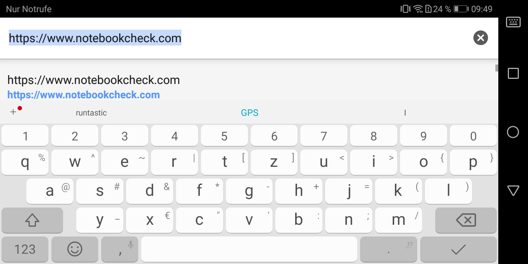The width and height of the screenshot is (528, 264).
Task: Tap the letter 'm' key
Action: [398, 220]
